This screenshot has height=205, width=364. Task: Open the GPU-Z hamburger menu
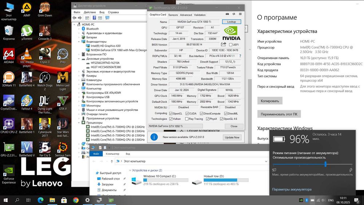click(x=240, y=14)
